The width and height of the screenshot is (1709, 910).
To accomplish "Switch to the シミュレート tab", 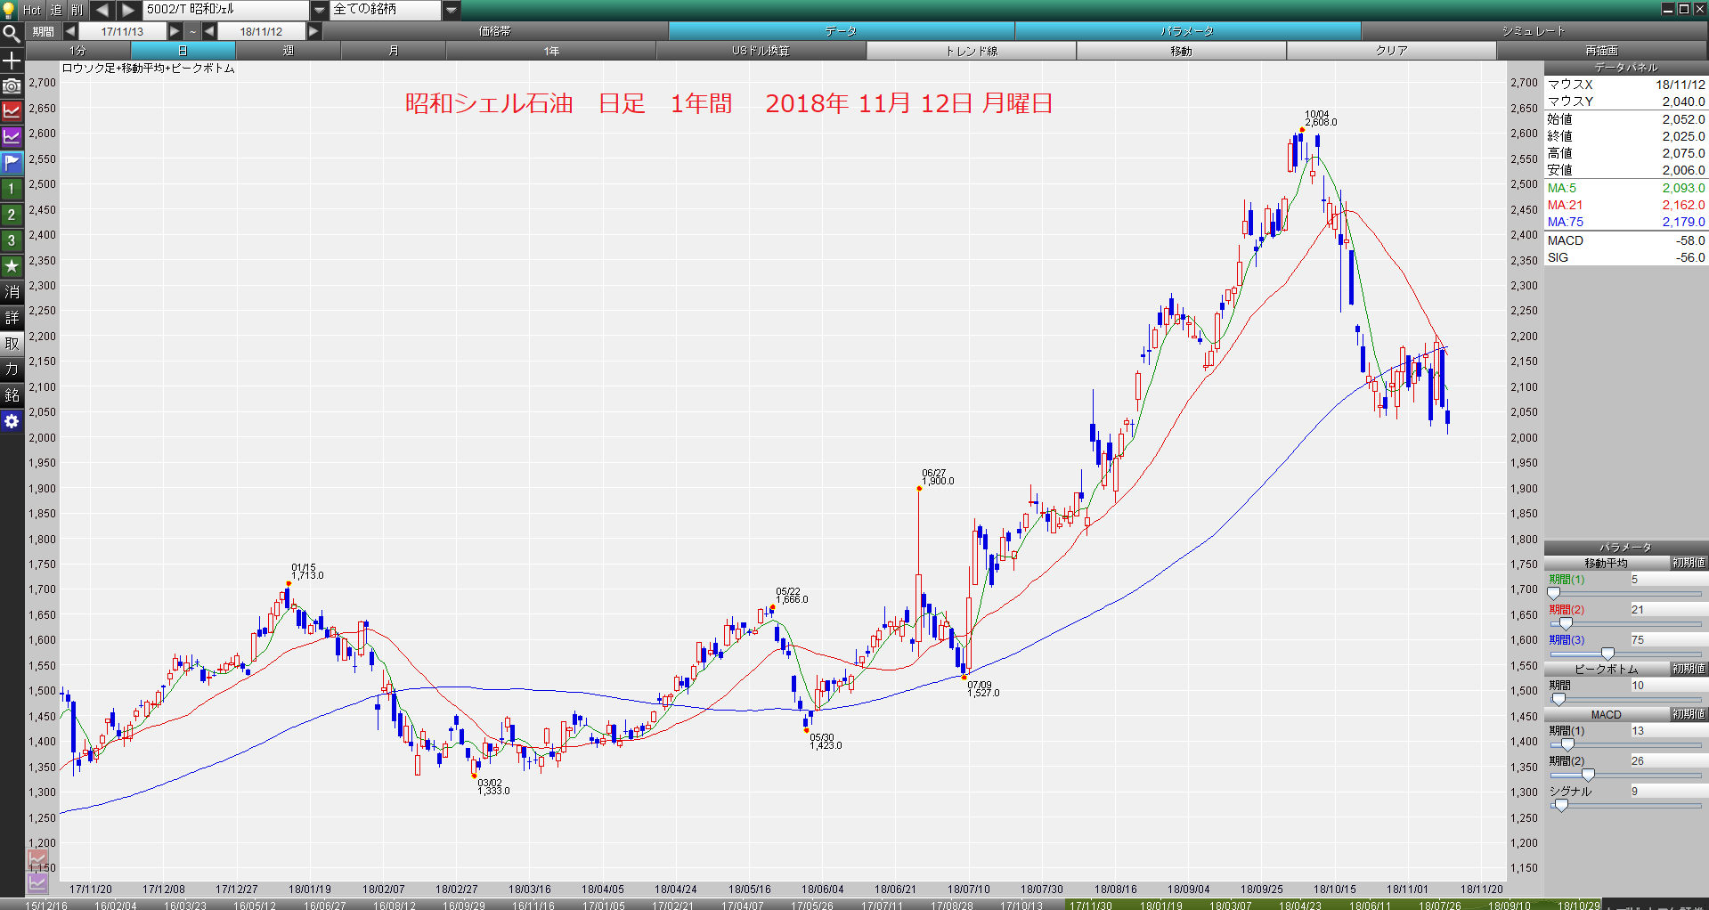I will (1534, 31).
